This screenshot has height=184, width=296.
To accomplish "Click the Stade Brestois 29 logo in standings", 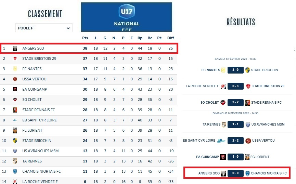I will click(x=15, y=58).
